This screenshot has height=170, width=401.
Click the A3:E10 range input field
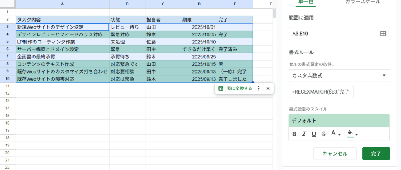pos(333,34)
